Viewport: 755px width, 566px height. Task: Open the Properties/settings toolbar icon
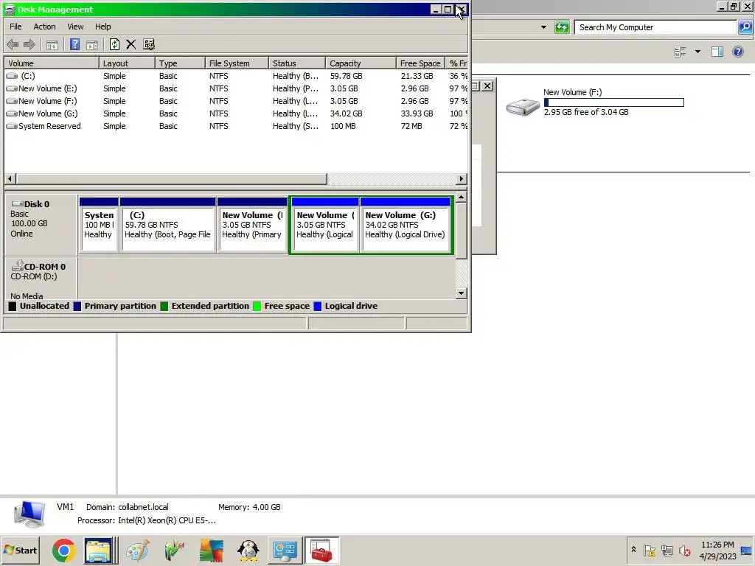pos(149,45)
